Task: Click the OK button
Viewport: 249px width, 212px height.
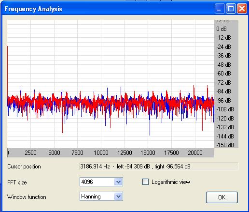Action: coord(222,197)
